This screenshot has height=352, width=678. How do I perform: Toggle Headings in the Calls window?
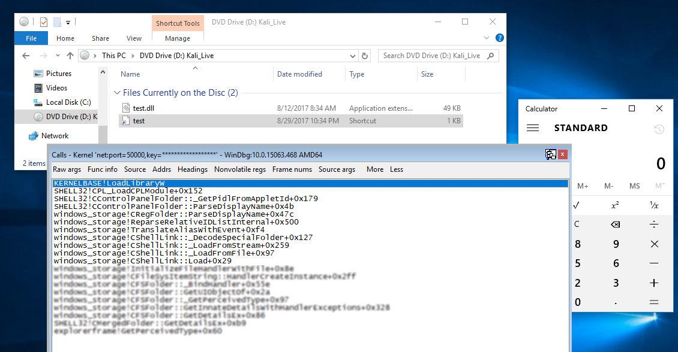[x=193, y=169]
